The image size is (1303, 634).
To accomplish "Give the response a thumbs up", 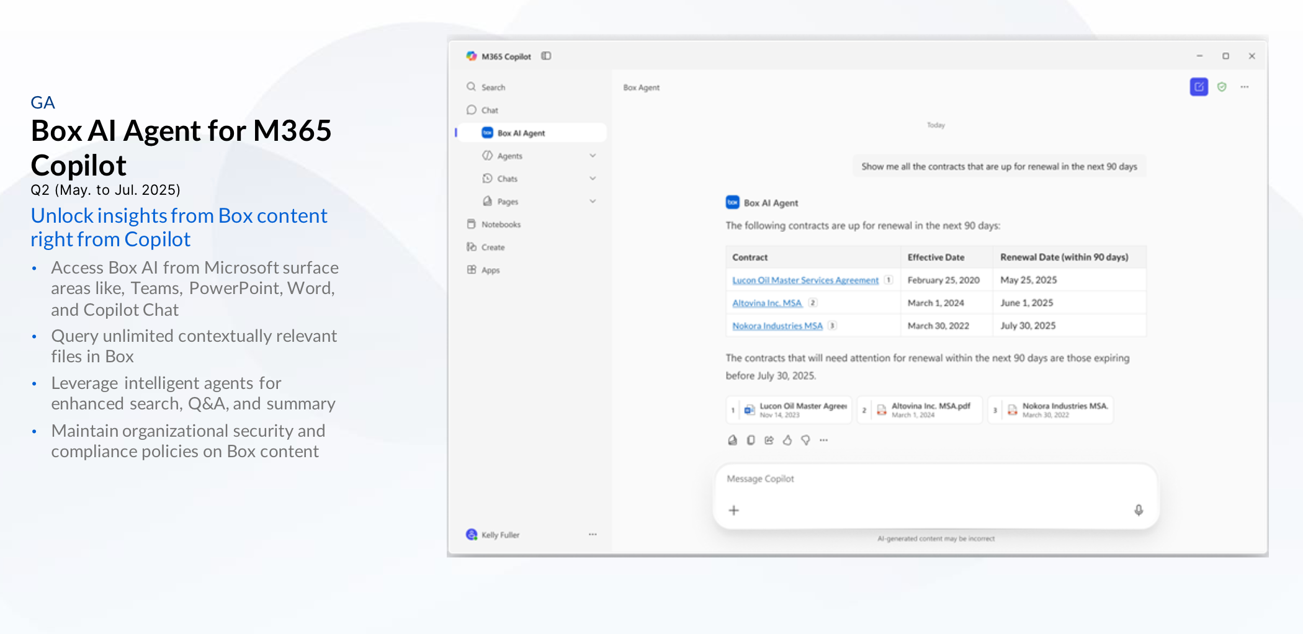I will 787,440.
